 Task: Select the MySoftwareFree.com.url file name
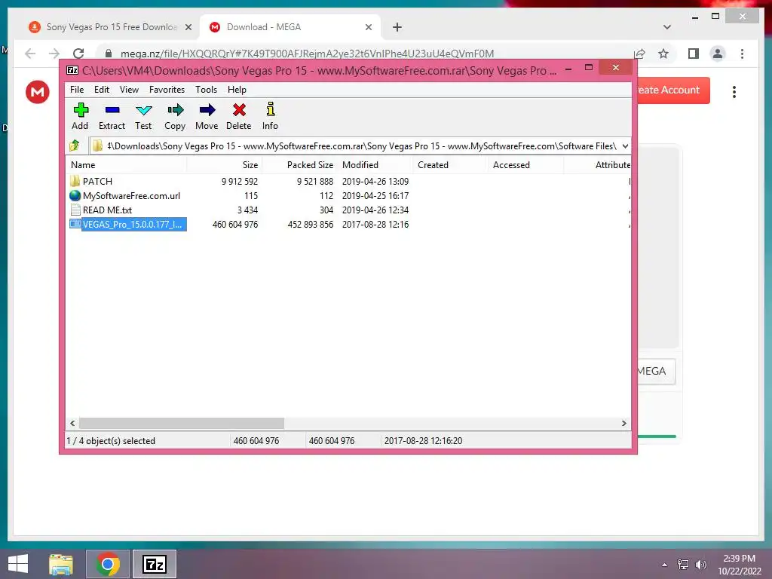(131, 195)
